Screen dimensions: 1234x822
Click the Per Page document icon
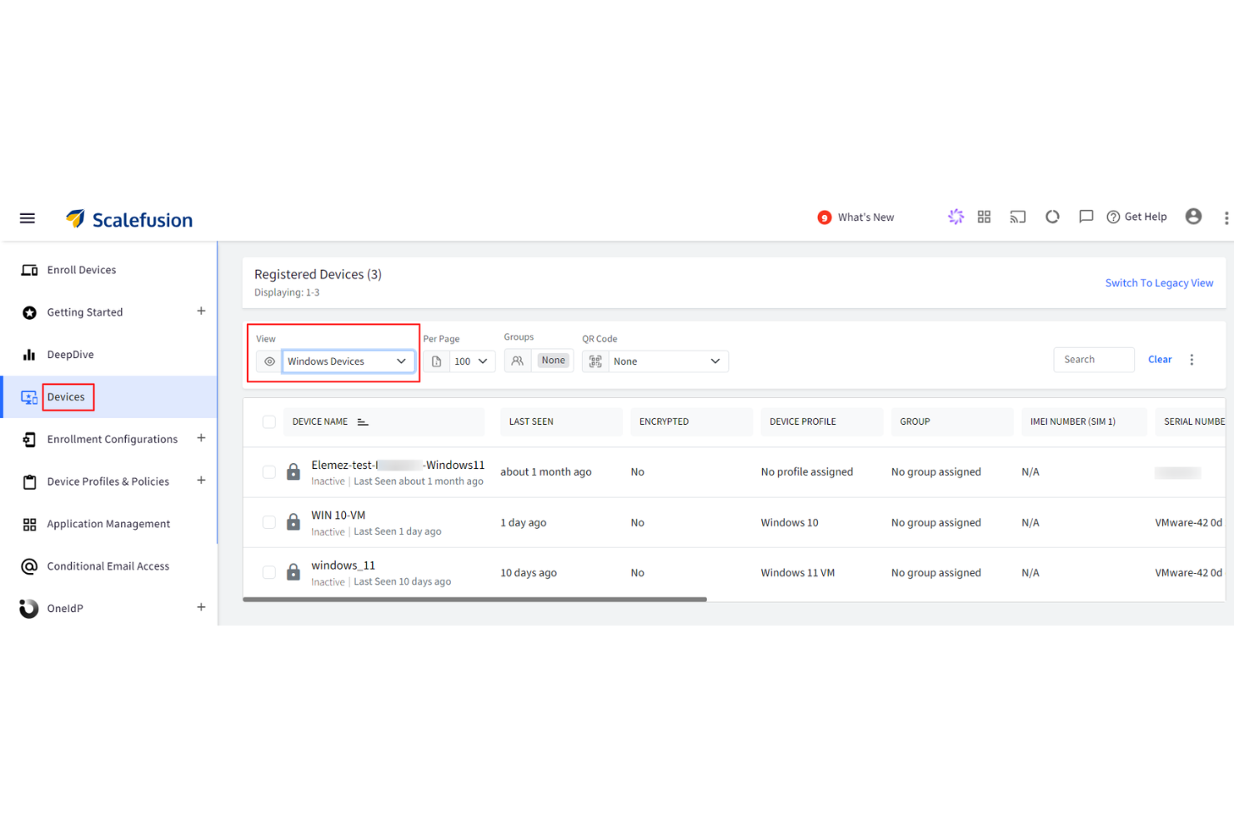436,361
